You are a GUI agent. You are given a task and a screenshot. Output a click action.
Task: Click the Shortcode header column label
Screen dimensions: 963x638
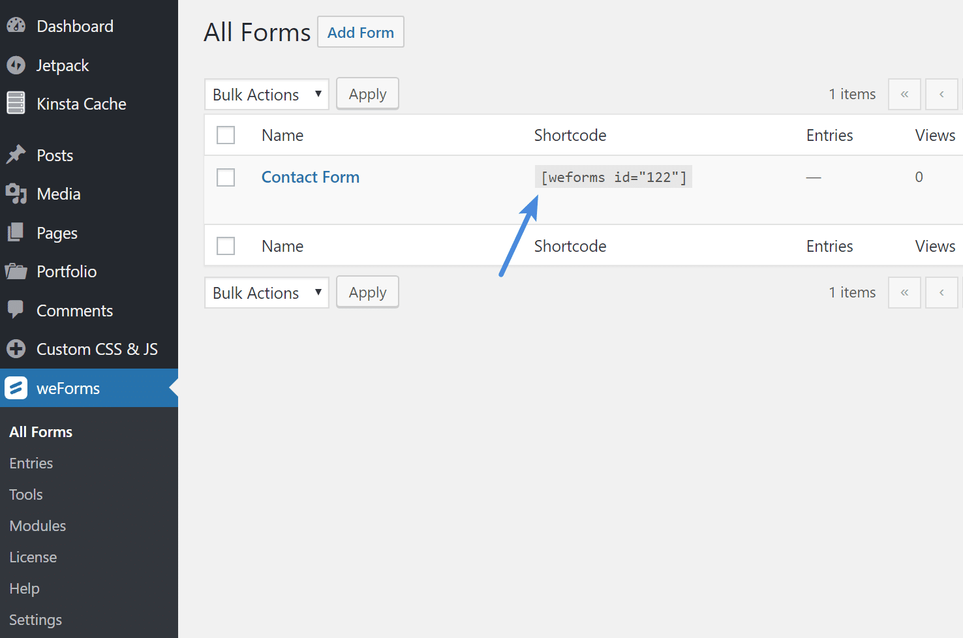click(570, 135)
